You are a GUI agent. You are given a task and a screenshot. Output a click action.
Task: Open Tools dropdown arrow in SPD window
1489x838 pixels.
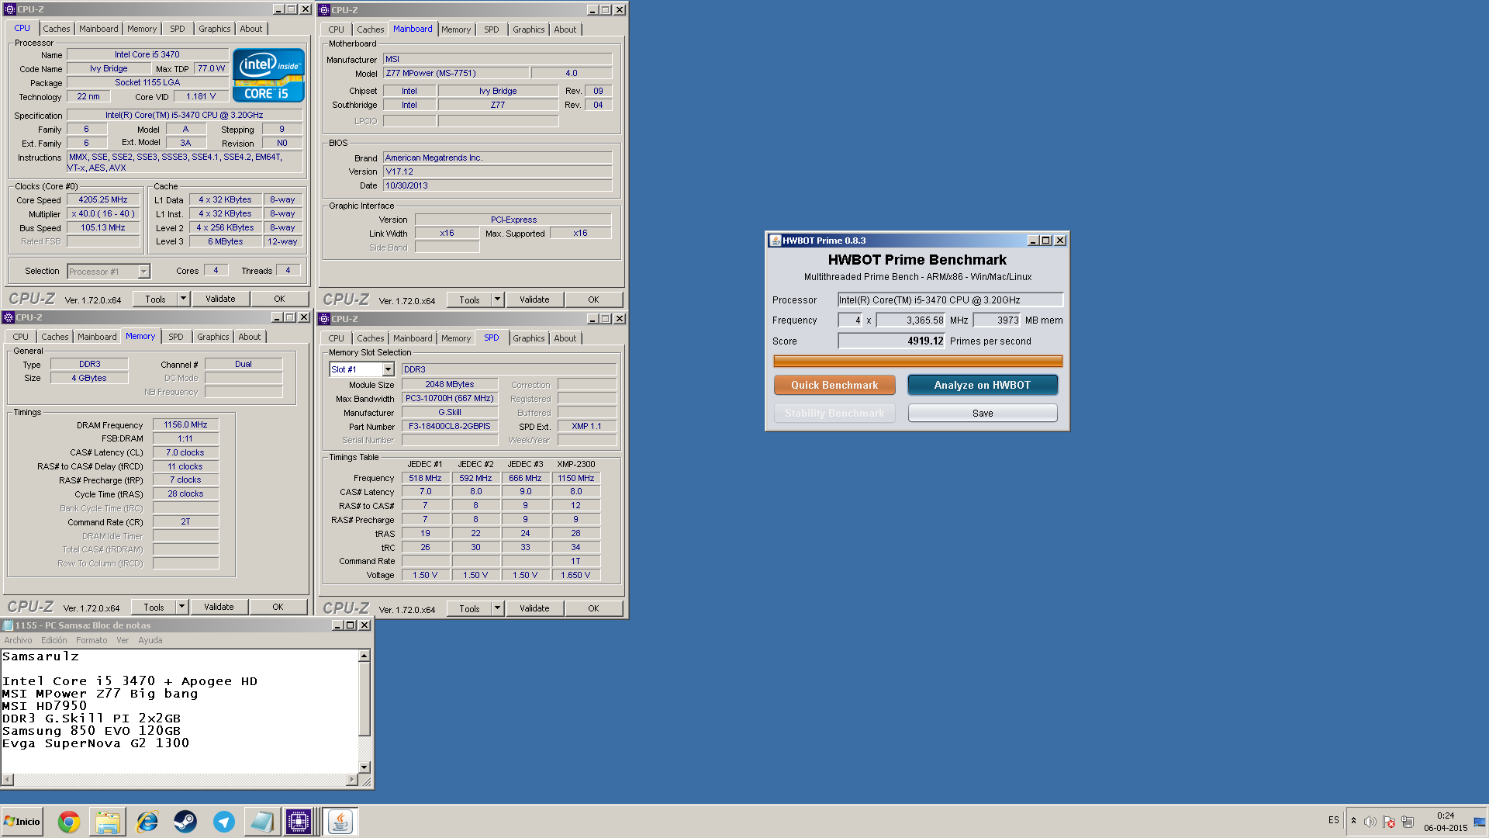[498, 608]
